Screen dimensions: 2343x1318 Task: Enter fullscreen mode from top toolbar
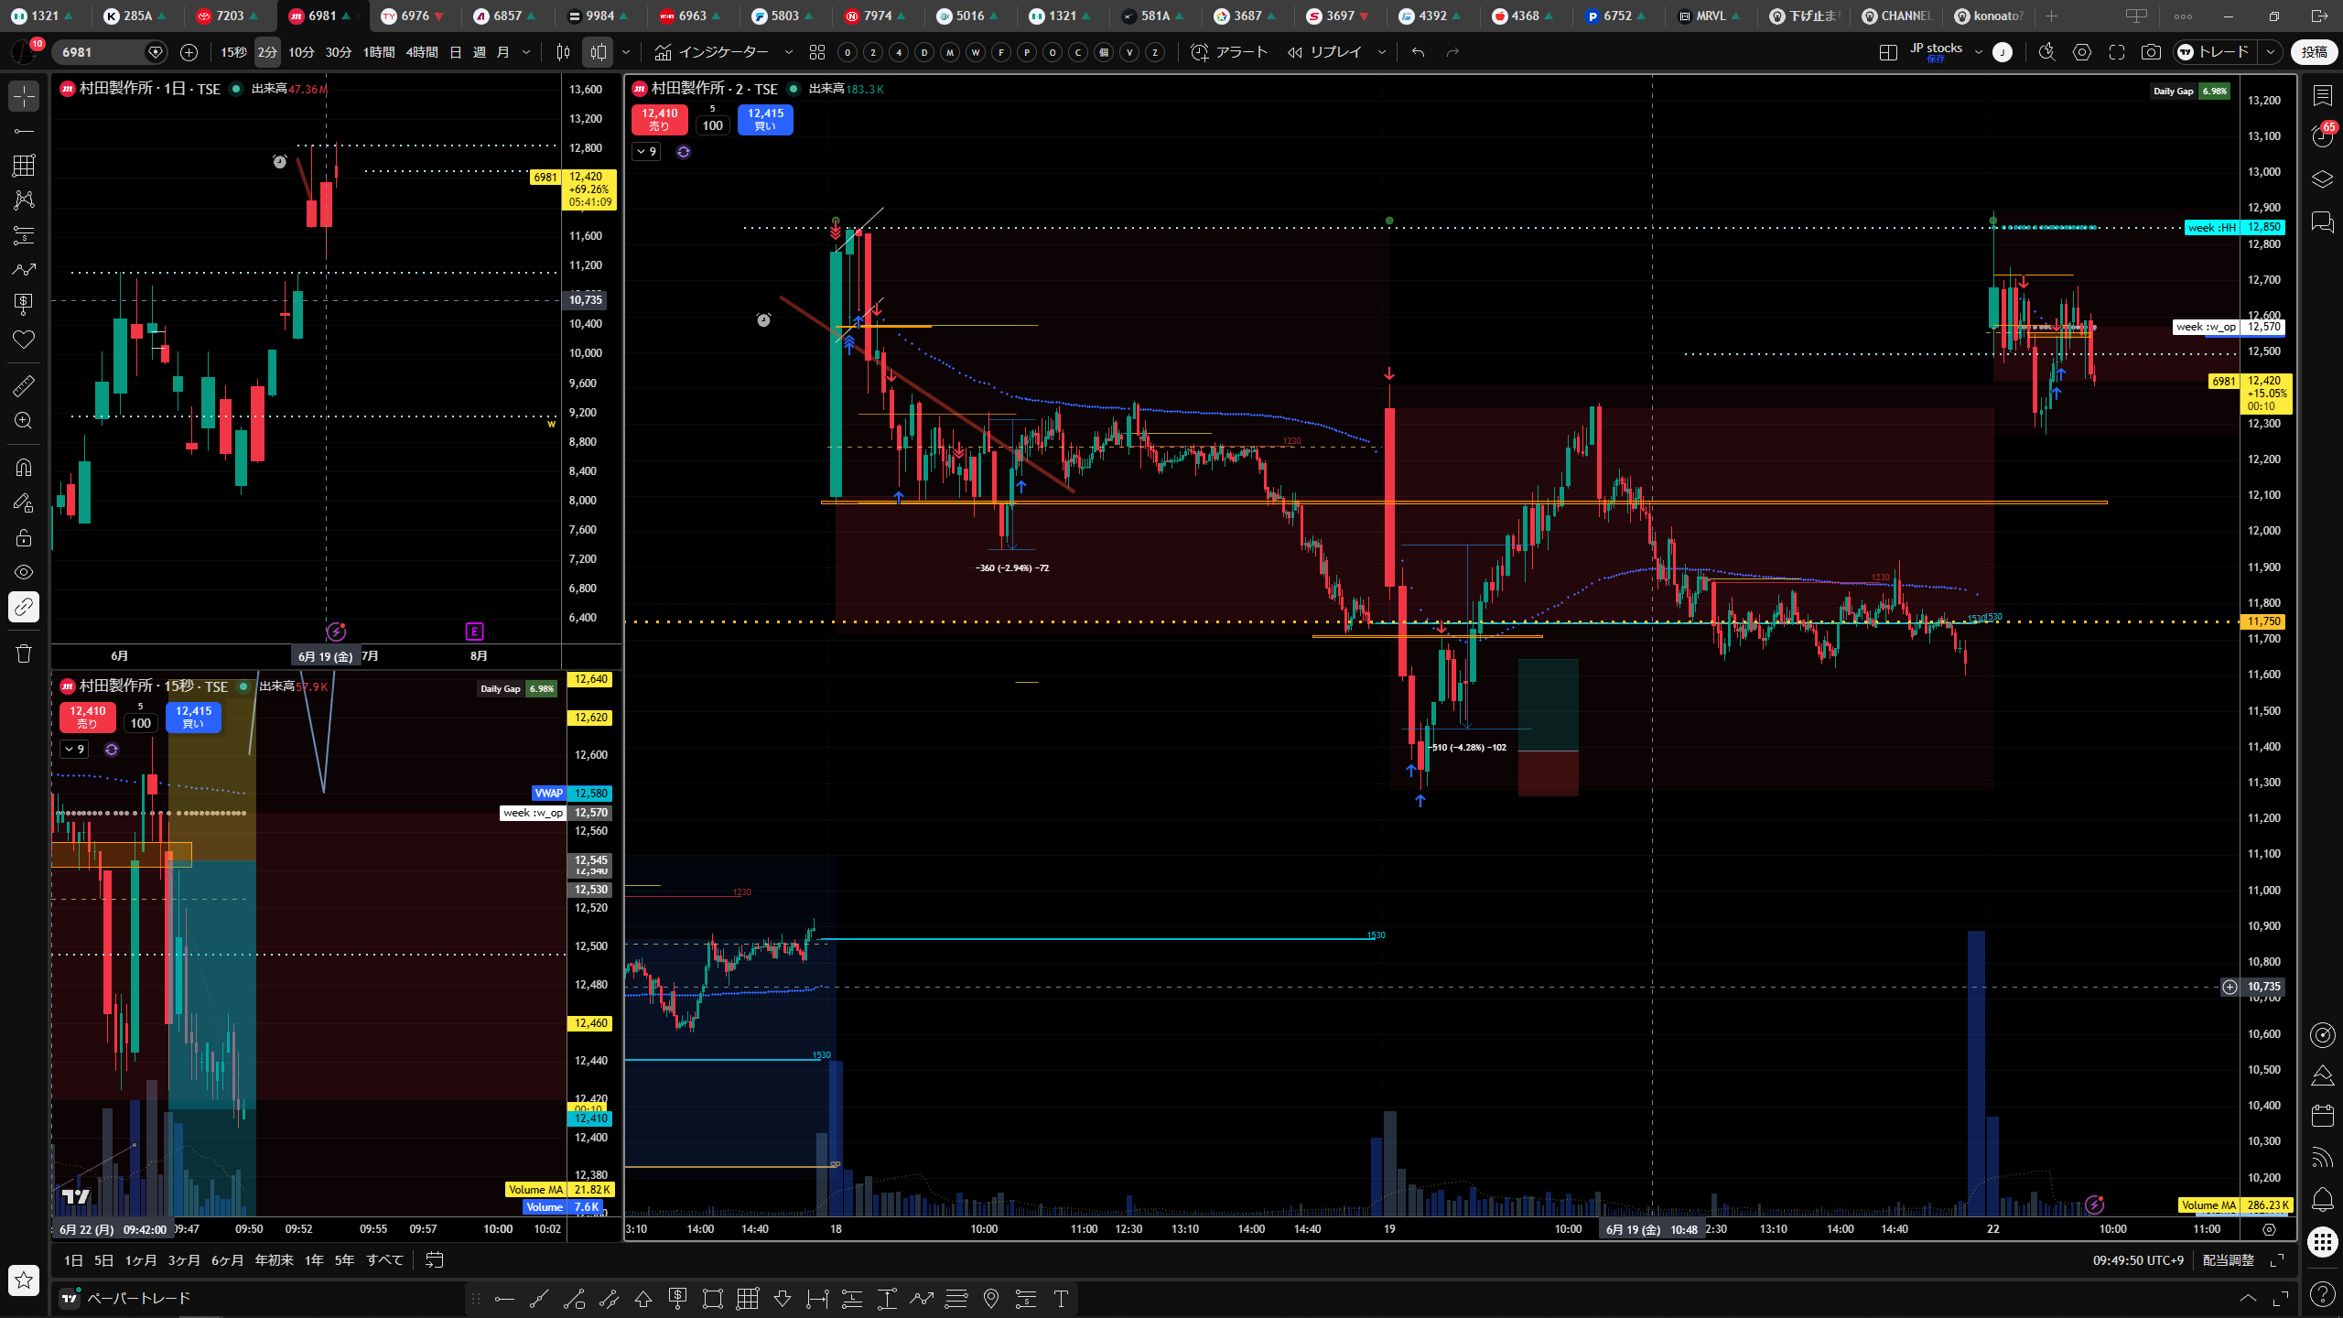2116,52
